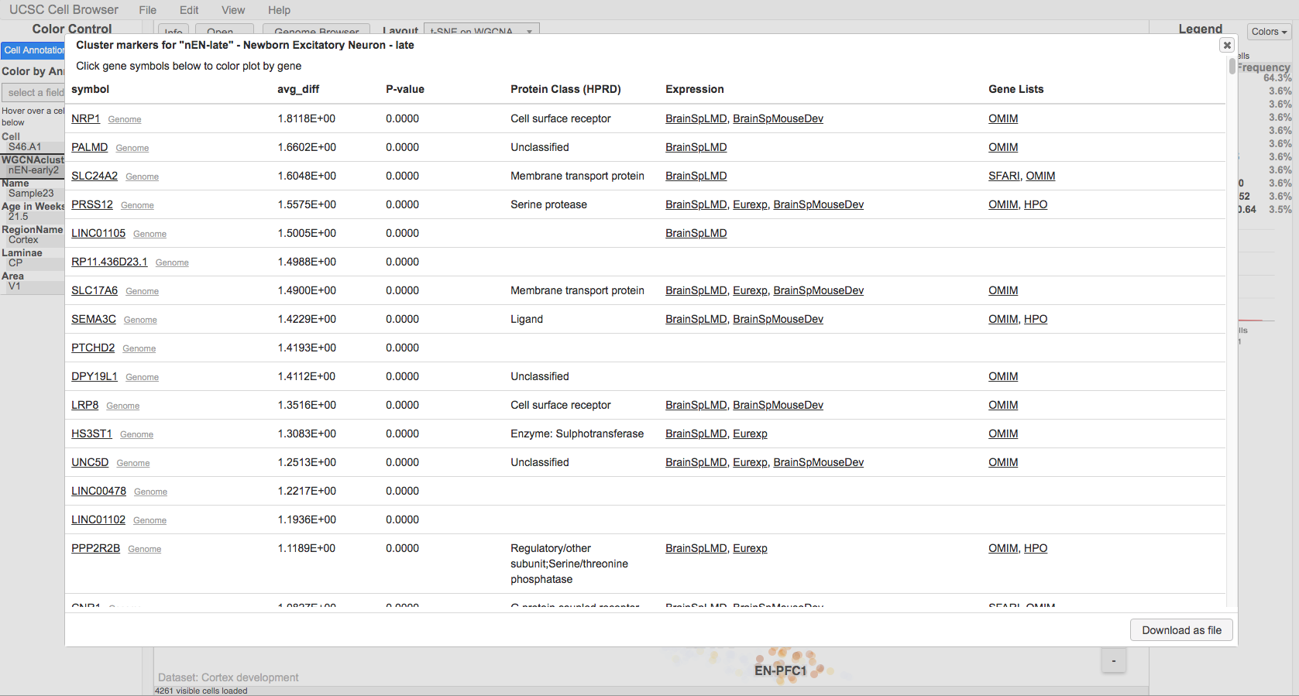1299x696 pixels.
Task: Open BrainSpMouseDev link in UNC5D row
Action: pyautogui.click(x=818, y=462)
